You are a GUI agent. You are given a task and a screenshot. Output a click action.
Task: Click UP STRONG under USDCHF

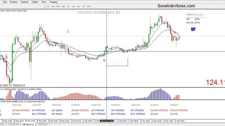38,111
